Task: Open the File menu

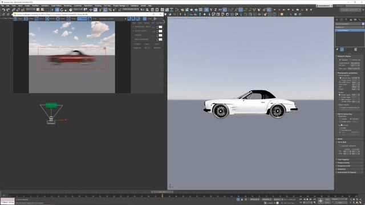Action: click(x=2, y=6)
